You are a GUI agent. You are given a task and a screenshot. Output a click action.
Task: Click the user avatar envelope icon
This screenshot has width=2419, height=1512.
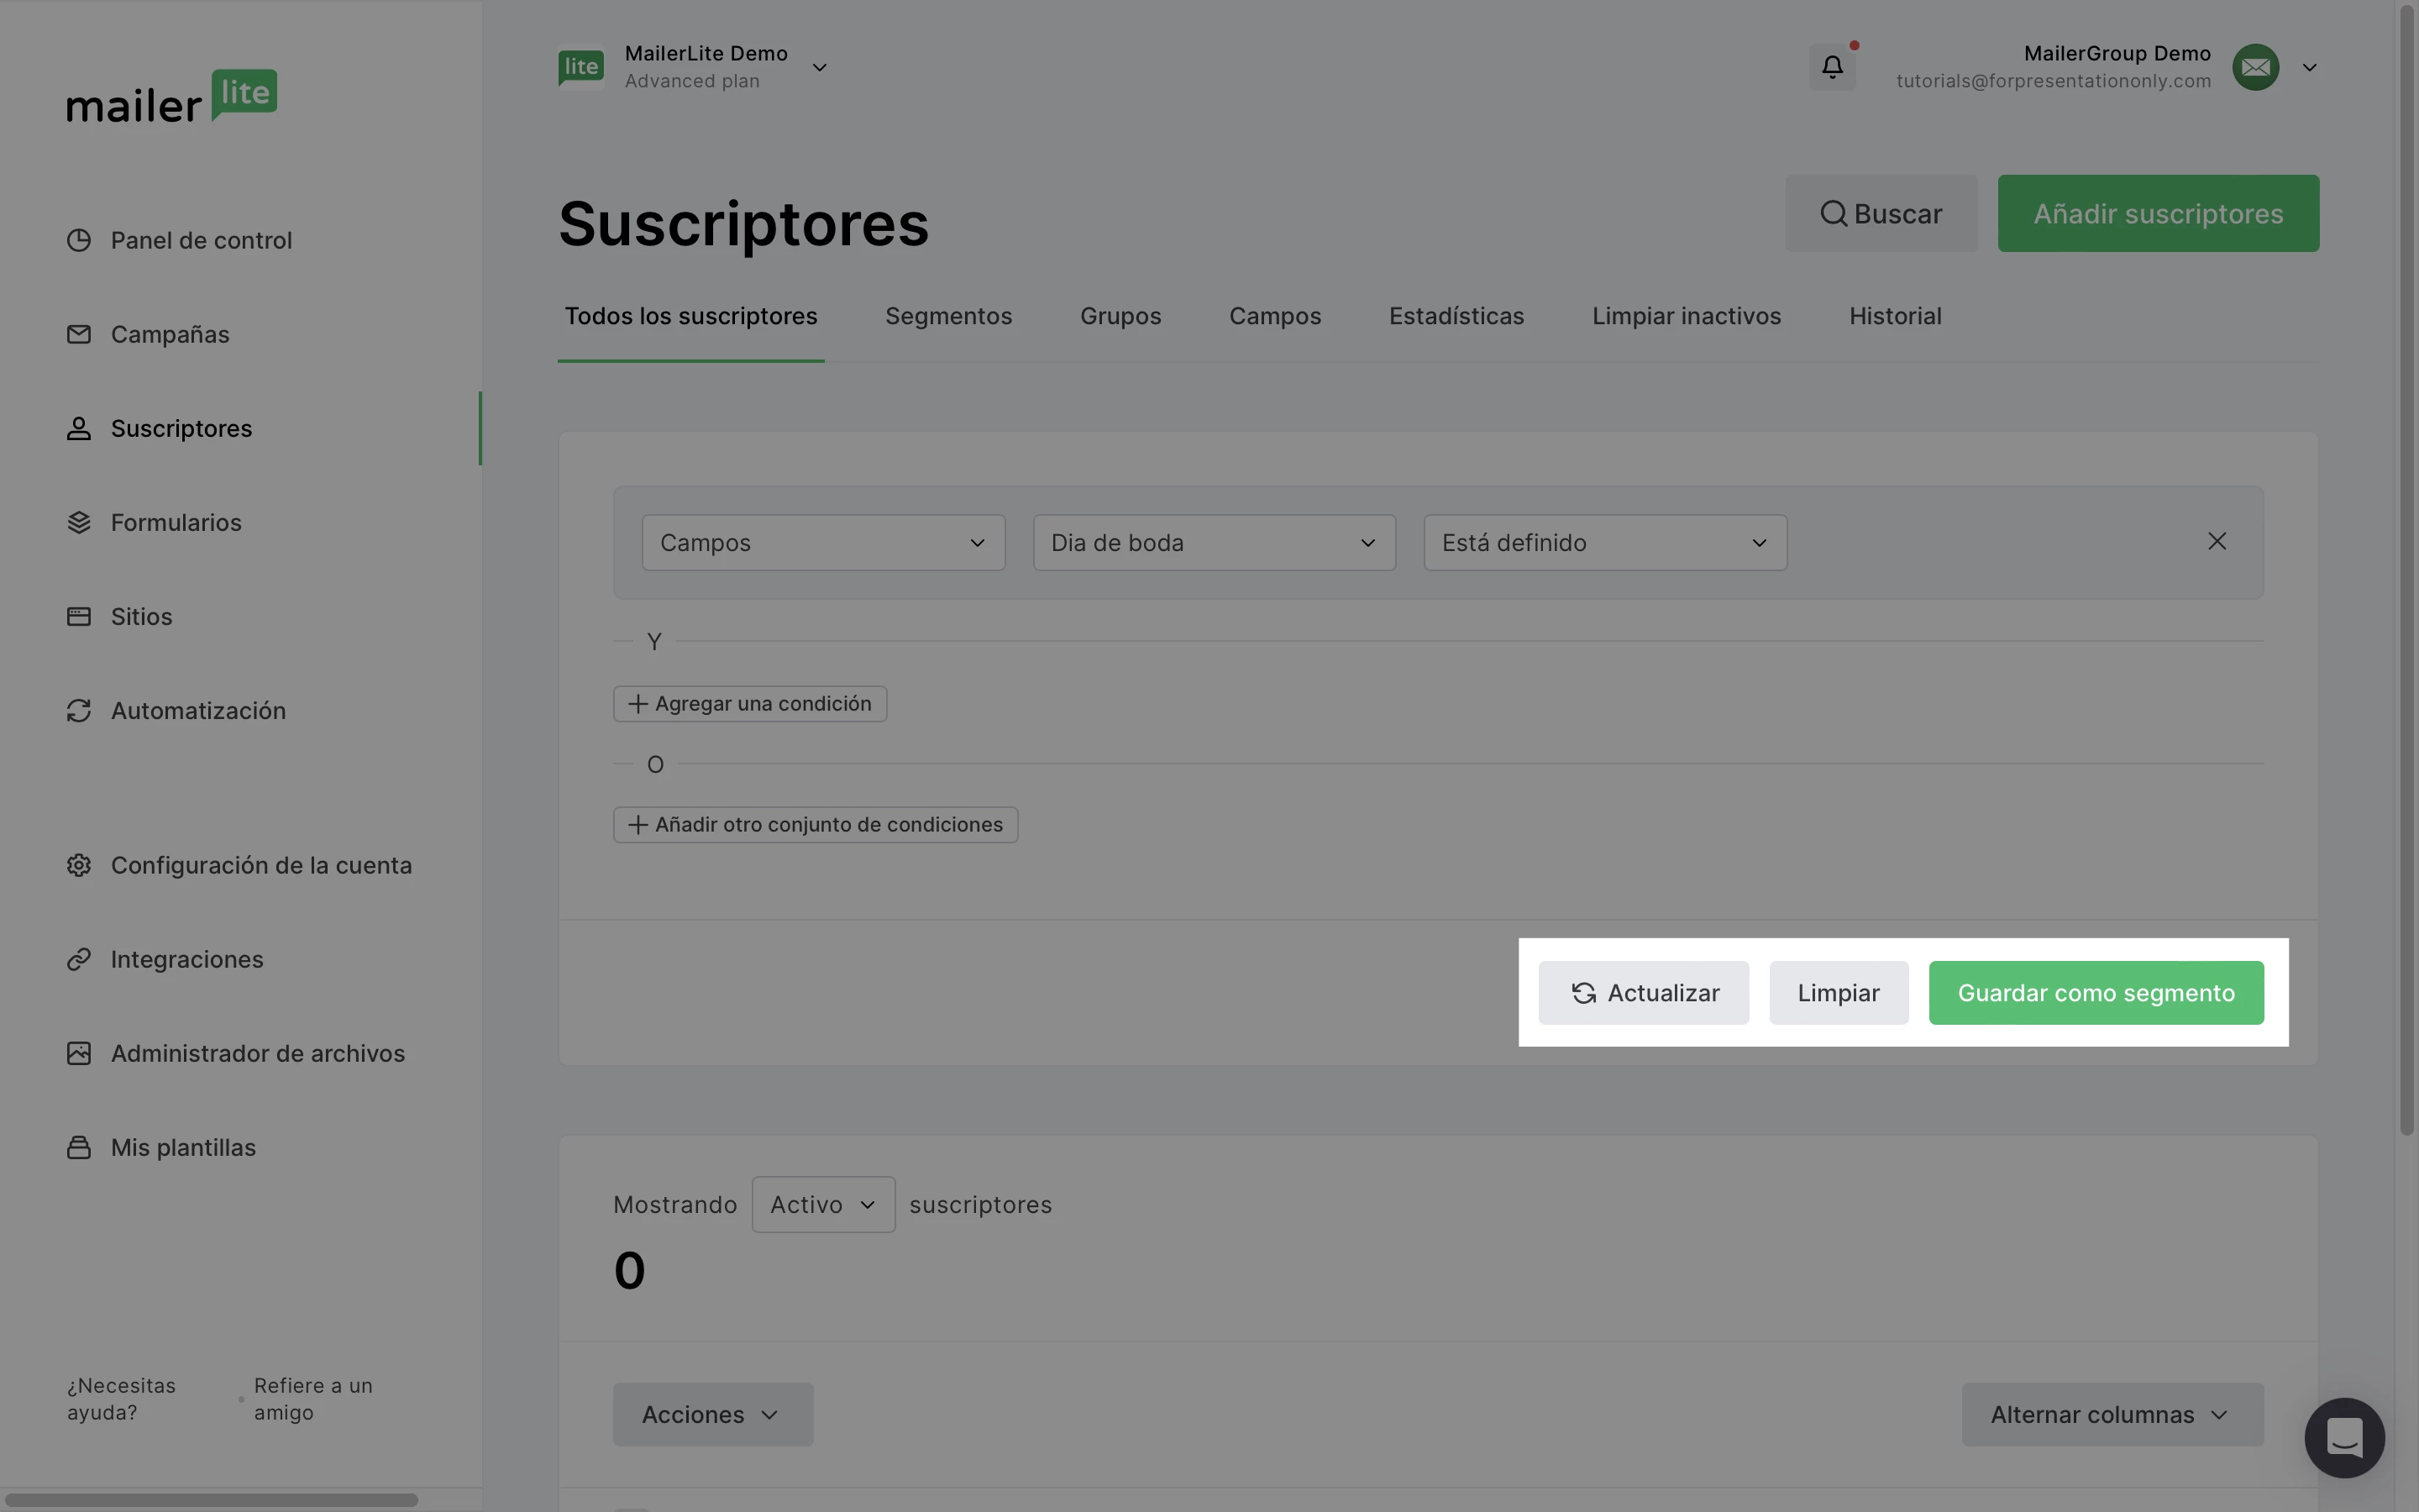point(2255,67)
